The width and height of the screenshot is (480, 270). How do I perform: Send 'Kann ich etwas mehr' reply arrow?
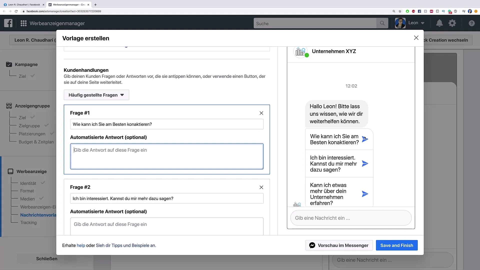pos(365,194)
